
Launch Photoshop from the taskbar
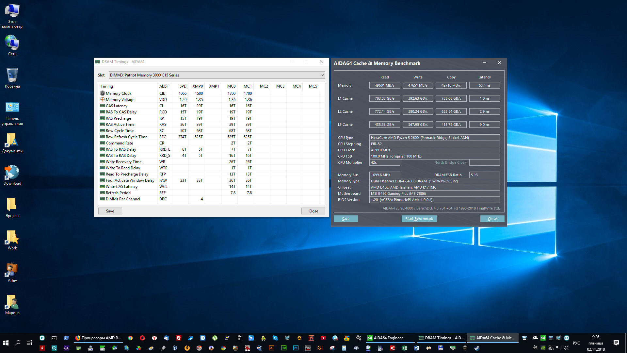point(296,348)
